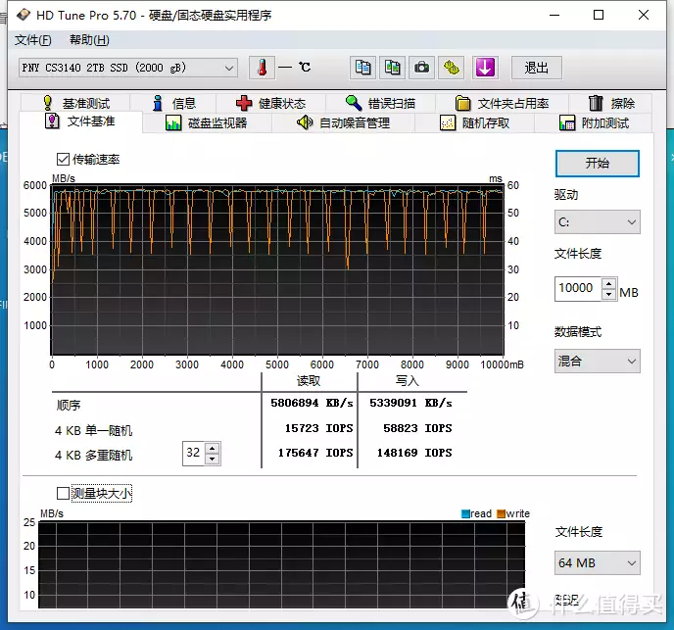The image size is (674, 630).
Task: Click the calendar chart icon of 附加测试 tab
Action: point(567,123)
